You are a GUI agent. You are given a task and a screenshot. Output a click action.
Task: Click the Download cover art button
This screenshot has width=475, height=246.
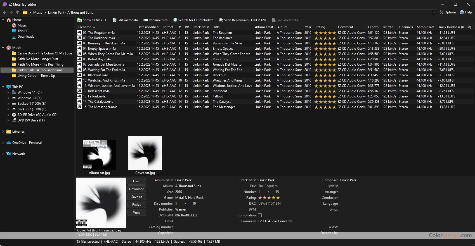point(137,189)
